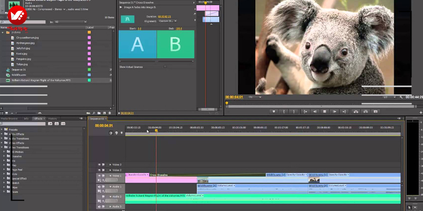Click the Go to Out point button
Screen dimensions: 423x211
point(344,111)
